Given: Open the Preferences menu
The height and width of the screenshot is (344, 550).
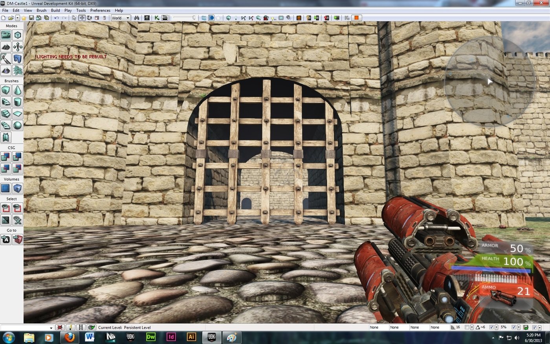Looking at the screenshot, I should tap(100, 10).
